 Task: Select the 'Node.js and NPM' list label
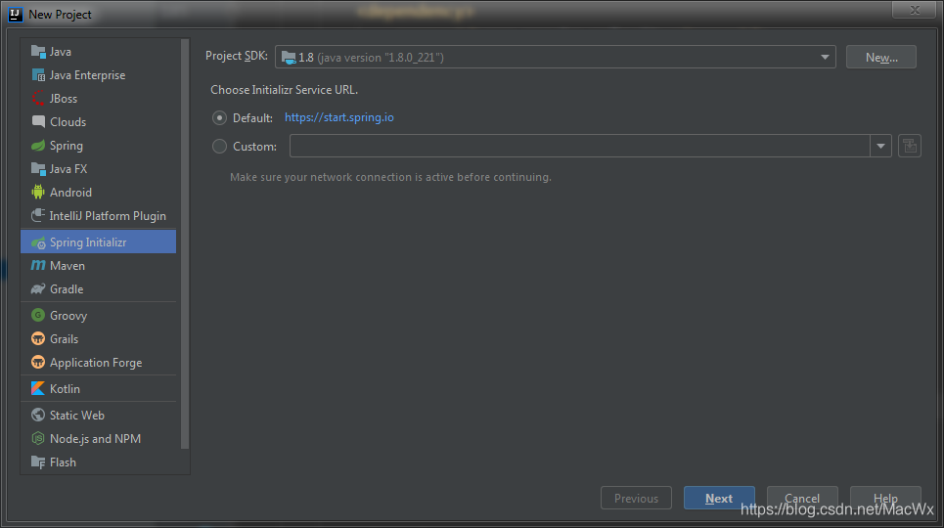click(x=96, y=439)
